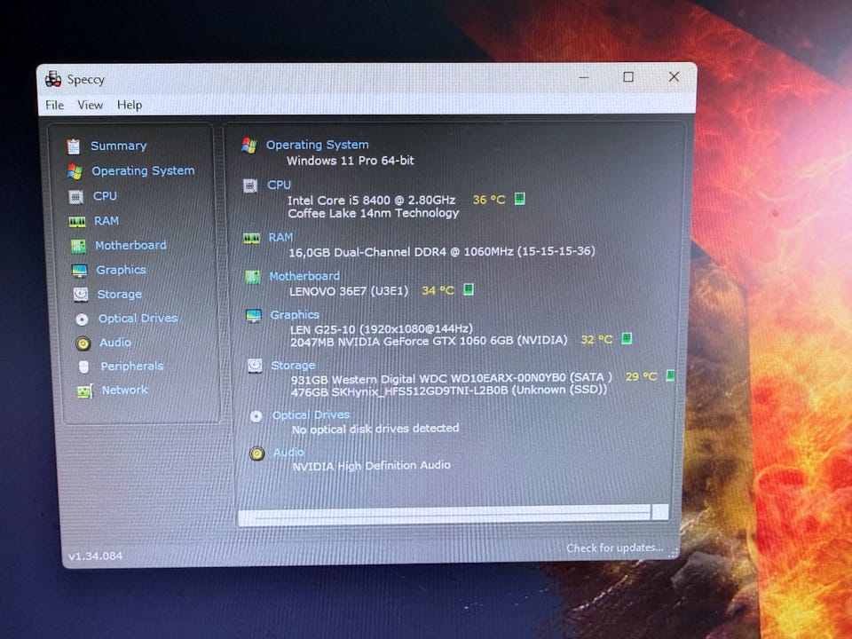
Task: Open the View menu
Action: tap(90, 105)
